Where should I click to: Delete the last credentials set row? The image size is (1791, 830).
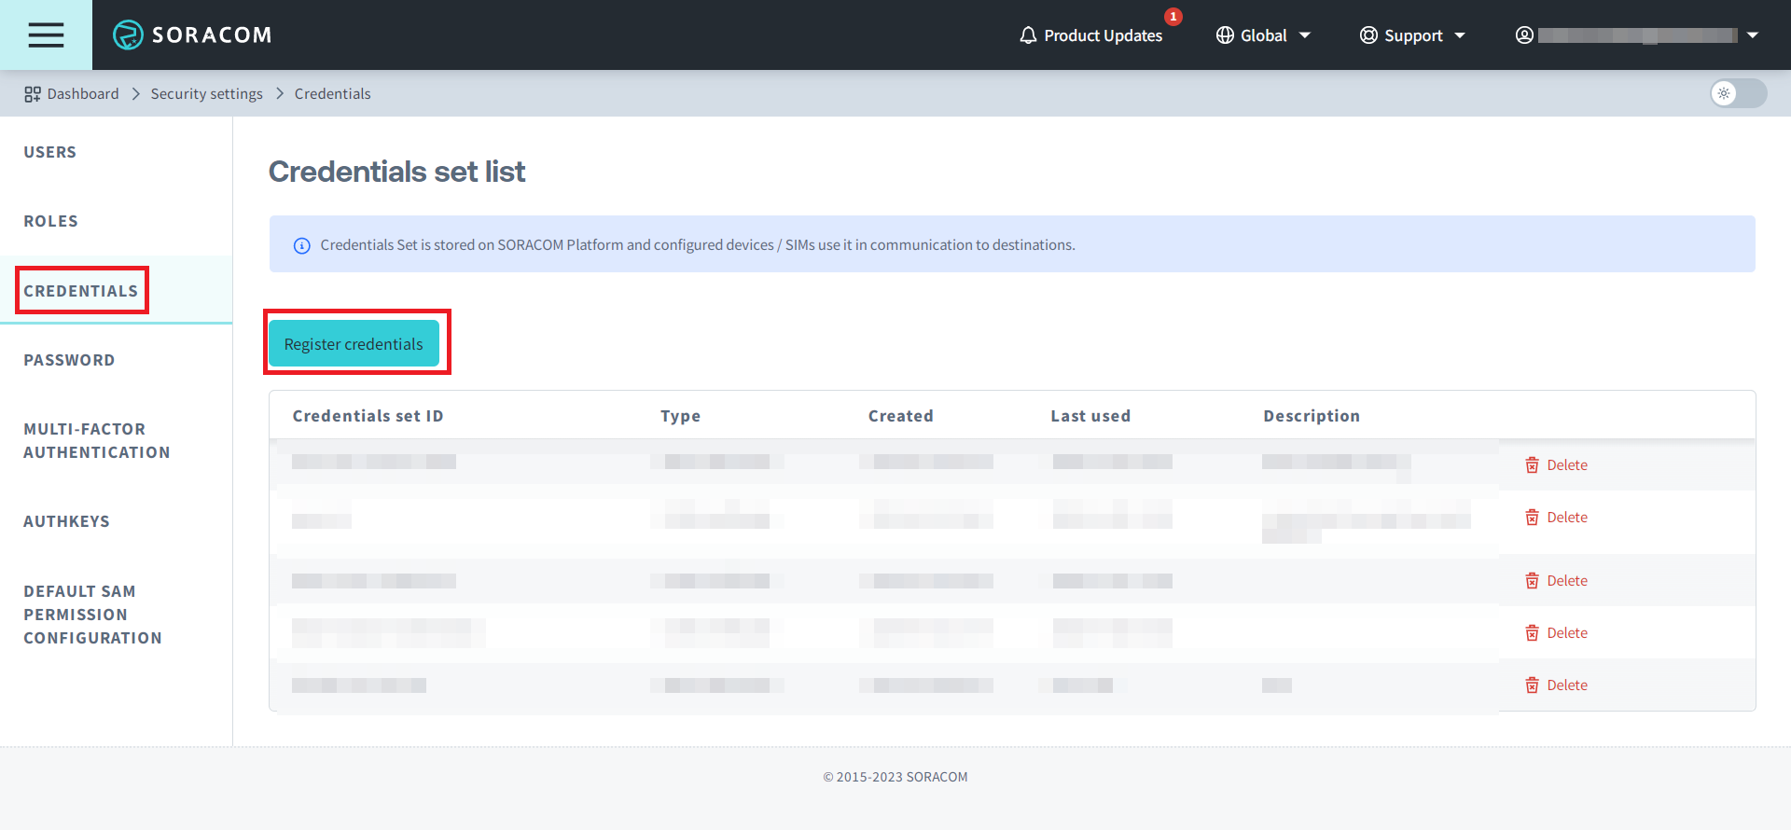coord(1556,685)
